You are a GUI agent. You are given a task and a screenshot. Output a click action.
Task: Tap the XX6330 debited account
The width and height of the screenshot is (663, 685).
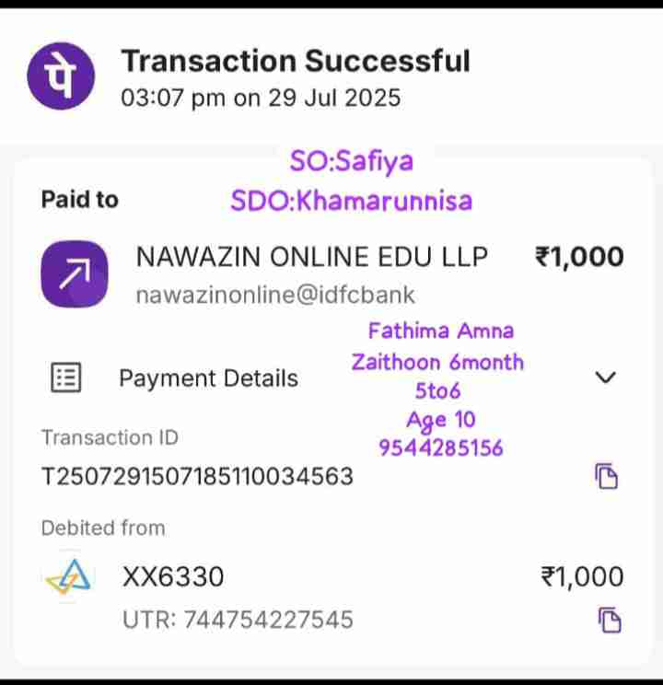(x=173, y=577)
